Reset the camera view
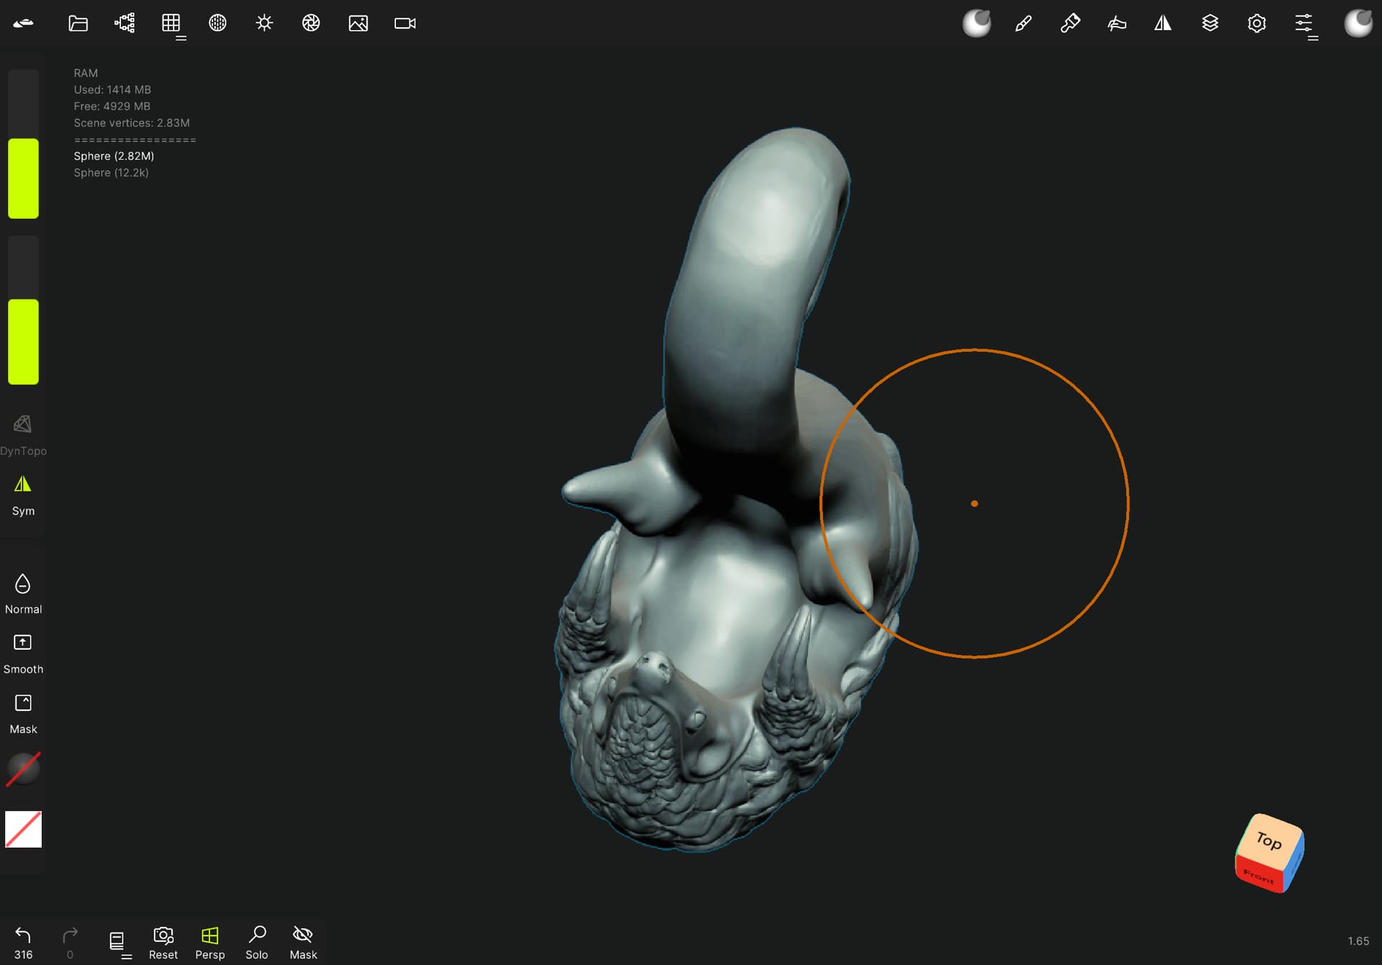Image resolution: width=1382 pixels, height=965 pixels. point(163,943)
